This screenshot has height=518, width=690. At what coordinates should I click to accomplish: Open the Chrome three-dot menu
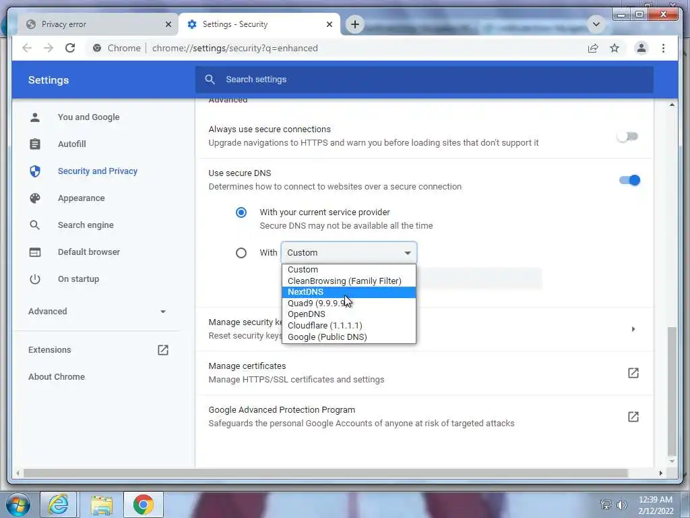pyautogui.click(x=663, y=48)
